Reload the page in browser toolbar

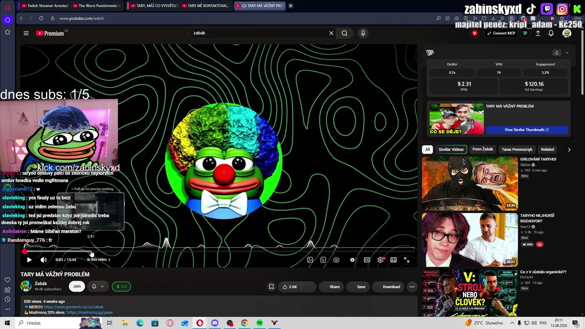[x=41, y=18]
